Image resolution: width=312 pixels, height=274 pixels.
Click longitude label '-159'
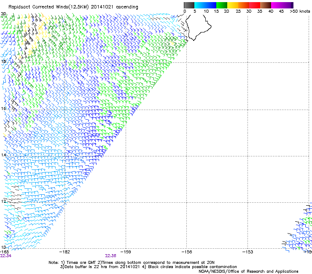[126, 252]
